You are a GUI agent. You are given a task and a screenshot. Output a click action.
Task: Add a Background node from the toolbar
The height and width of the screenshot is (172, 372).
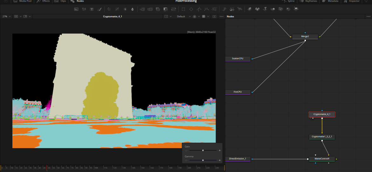(76, 9)
